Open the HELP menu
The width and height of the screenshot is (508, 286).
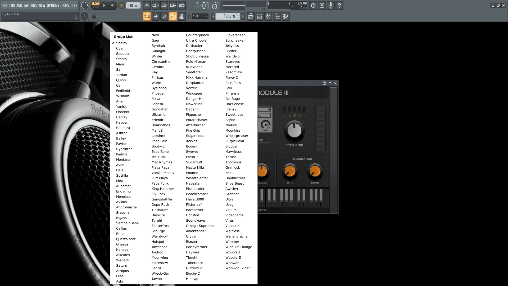[x=74, y=5]
